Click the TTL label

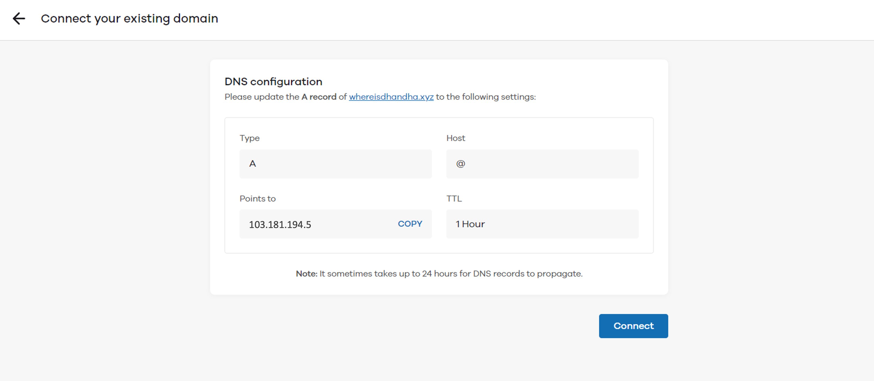[454, 199]
